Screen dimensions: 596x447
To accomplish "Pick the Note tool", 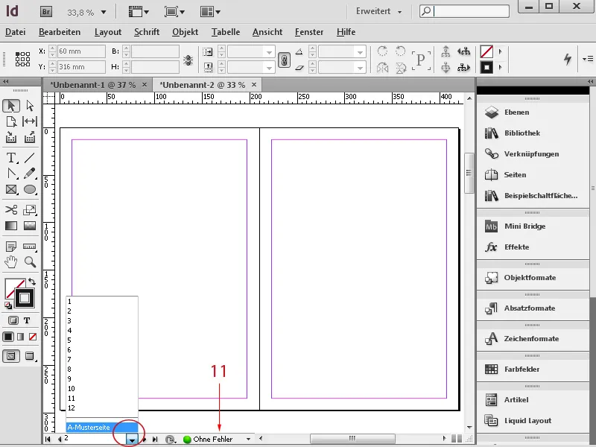I will [11, 247].
